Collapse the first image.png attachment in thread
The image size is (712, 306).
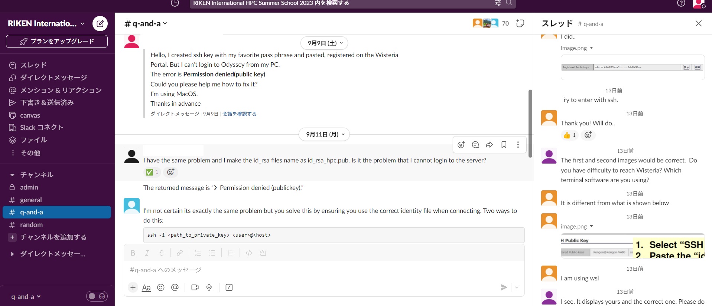click(591, 48)
